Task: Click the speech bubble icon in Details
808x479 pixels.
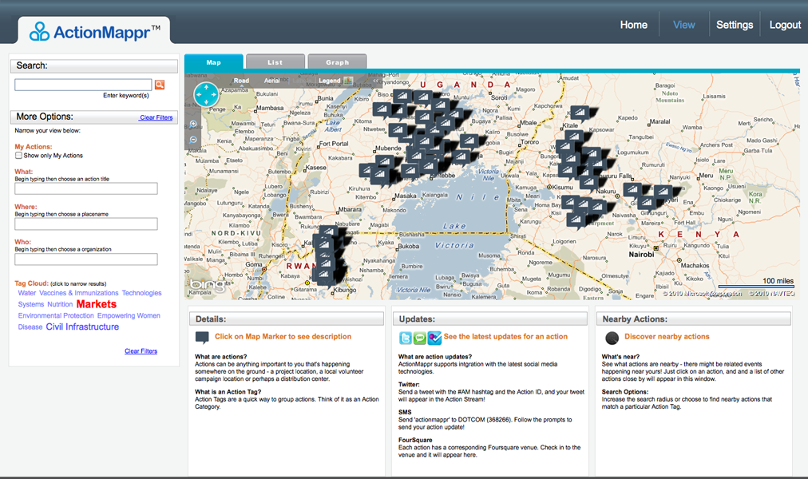Action: coord(202,338)
